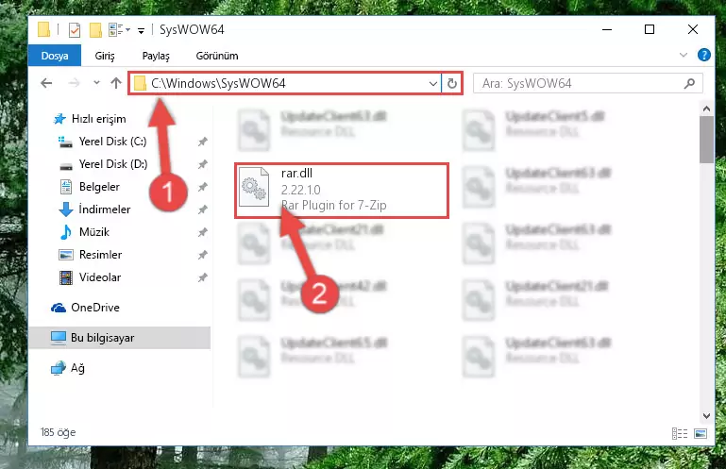
Task: Open Videolar in the sidebar
Action: coord(90,277)
